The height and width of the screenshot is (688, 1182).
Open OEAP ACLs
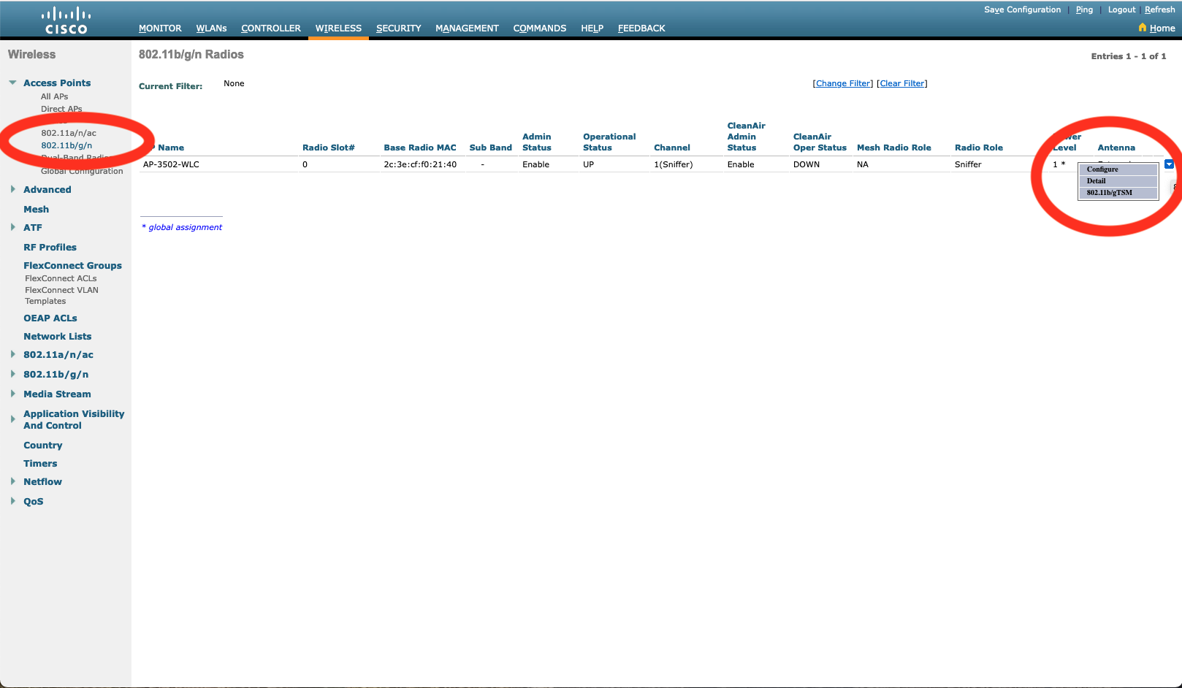click(x=50, y=318)
